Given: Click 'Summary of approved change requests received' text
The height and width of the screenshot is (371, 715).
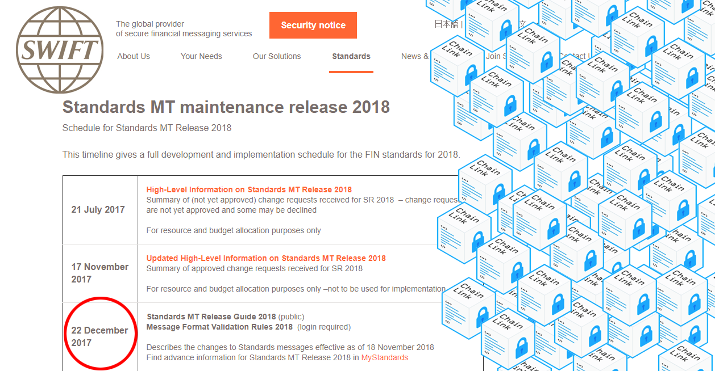Looking at the screenshot, I should 255,268.
